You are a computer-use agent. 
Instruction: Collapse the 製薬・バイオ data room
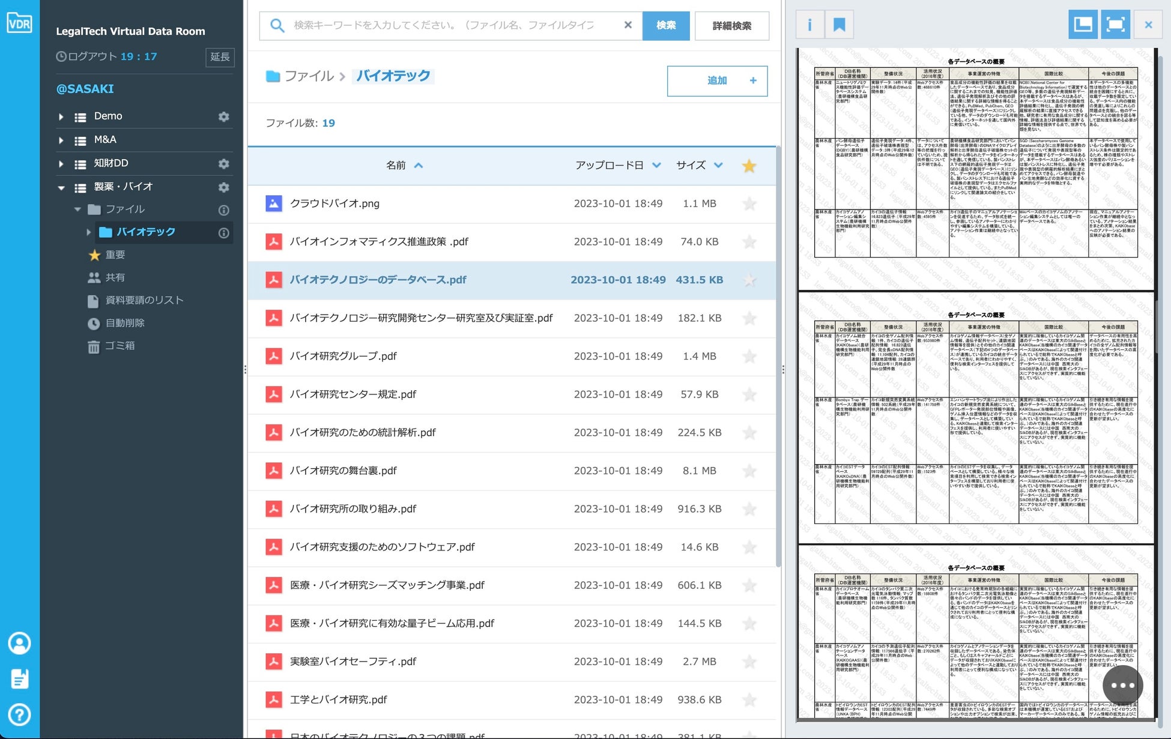[x=61, y=187]
